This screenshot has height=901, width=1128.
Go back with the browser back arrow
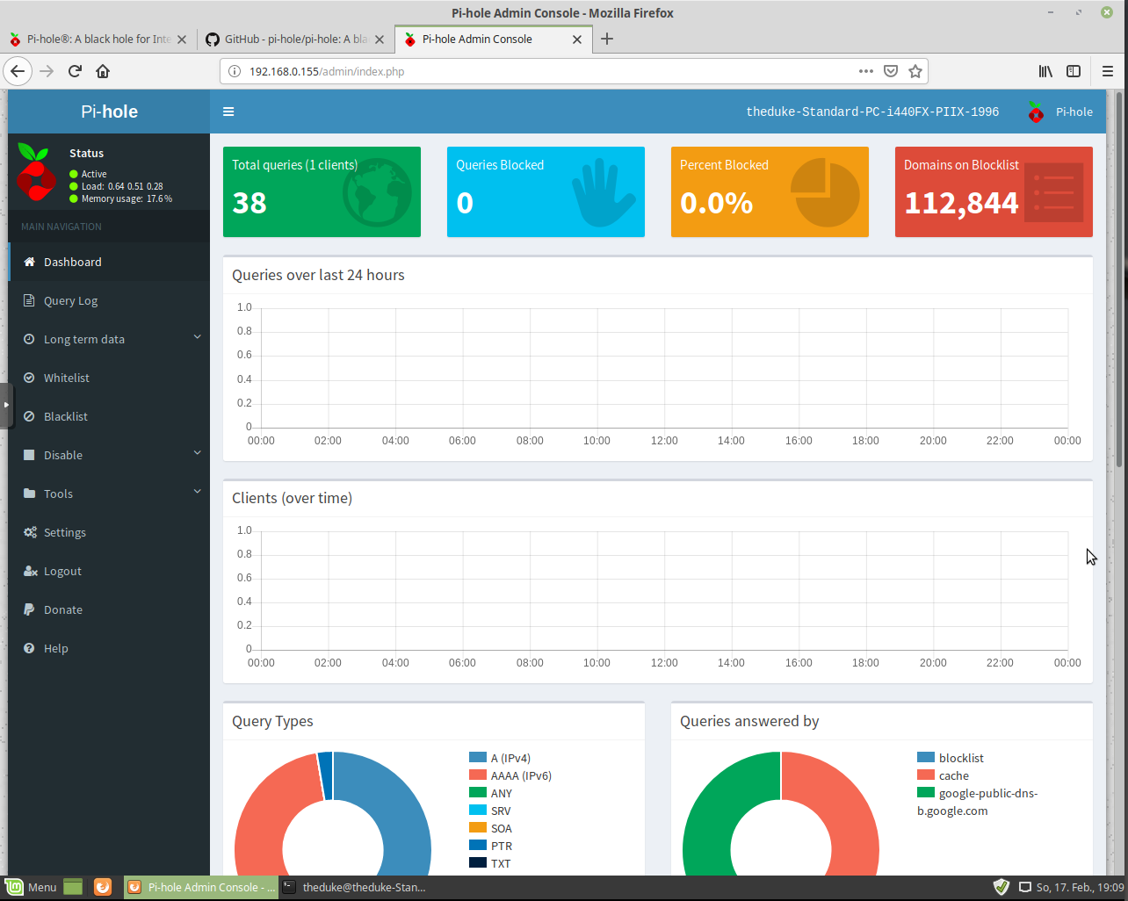[x=18, y=71]
